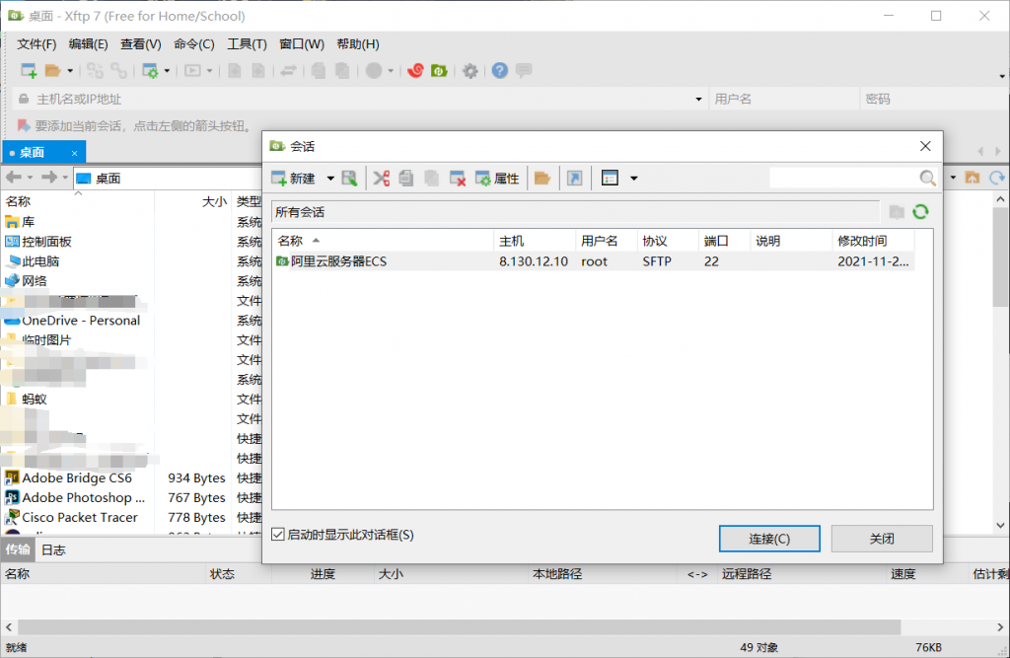Open options via the gear icon

click(x=470, y=71)
